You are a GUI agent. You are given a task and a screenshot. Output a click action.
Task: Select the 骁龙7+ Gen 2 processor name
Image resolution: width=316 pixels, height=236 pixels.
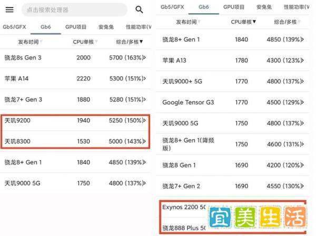[x=181, y=186]
